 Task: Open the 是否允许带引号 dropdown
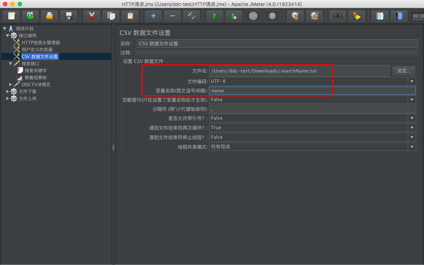pyautogui.click(x=411, y=118)
